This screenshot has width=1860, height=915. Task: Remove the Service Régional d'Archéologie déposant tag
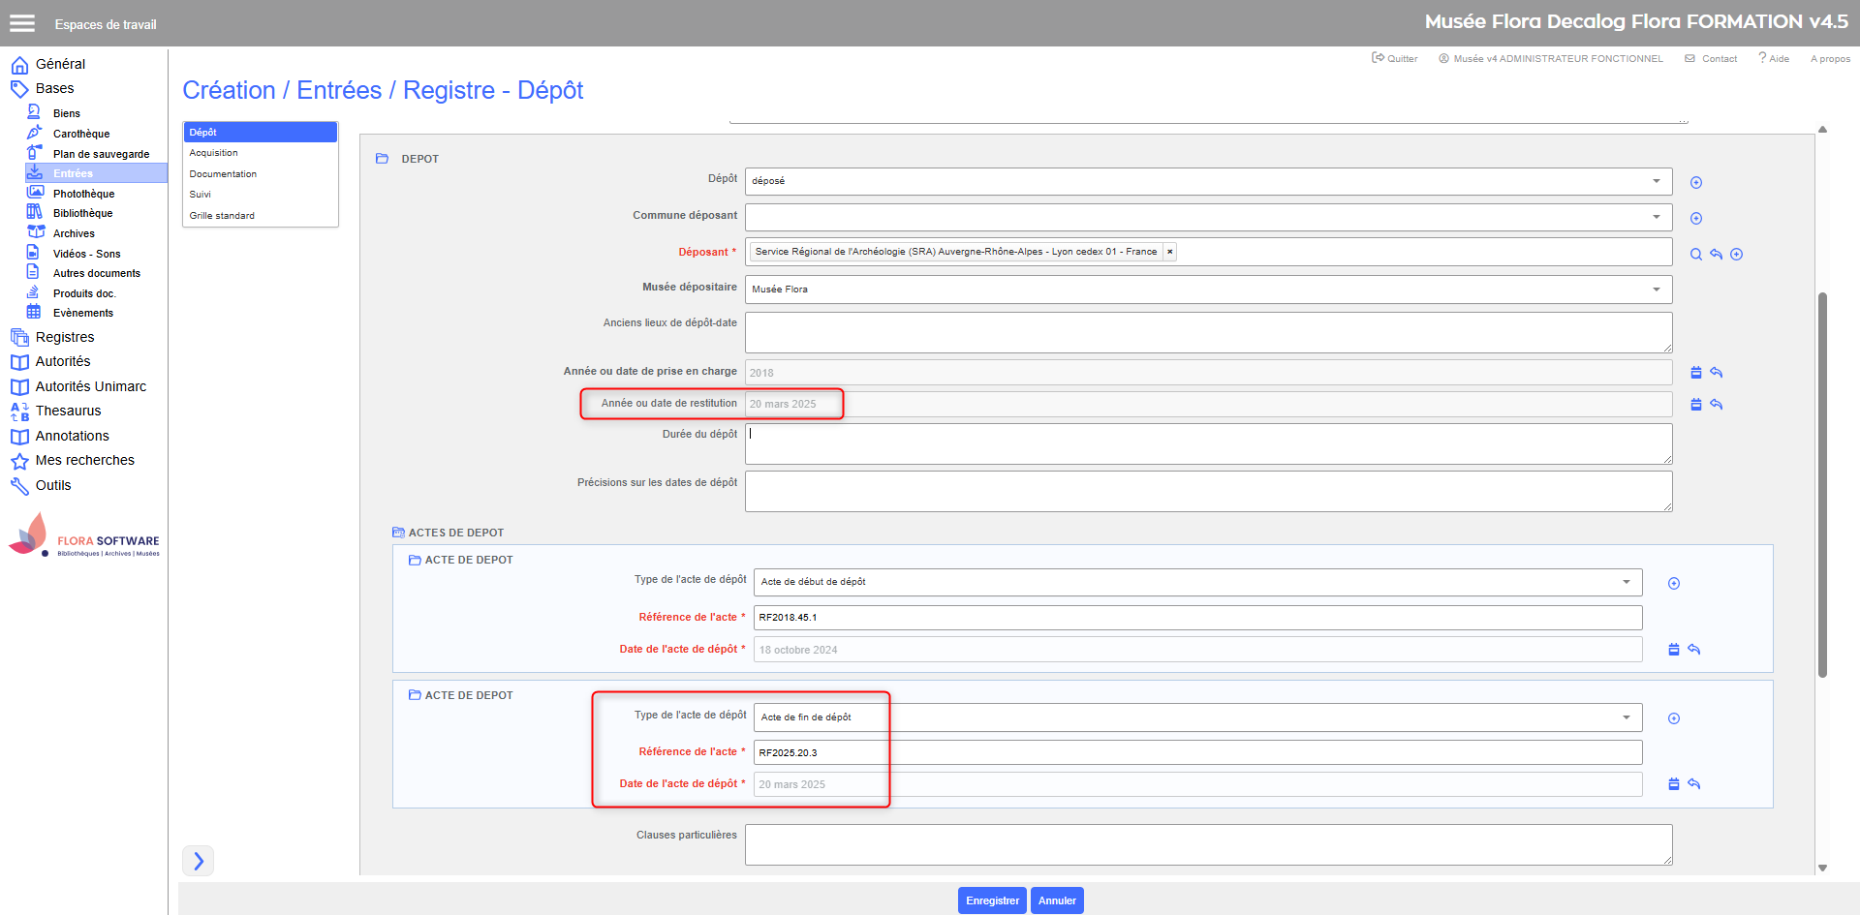pyautogui.click(x=1169, y=252)
